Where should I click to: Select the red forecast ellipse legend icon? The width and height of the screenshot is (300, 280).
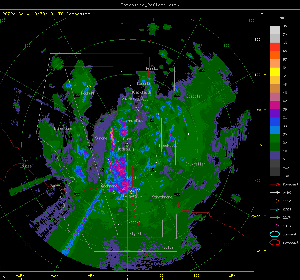tap(275, 242)
